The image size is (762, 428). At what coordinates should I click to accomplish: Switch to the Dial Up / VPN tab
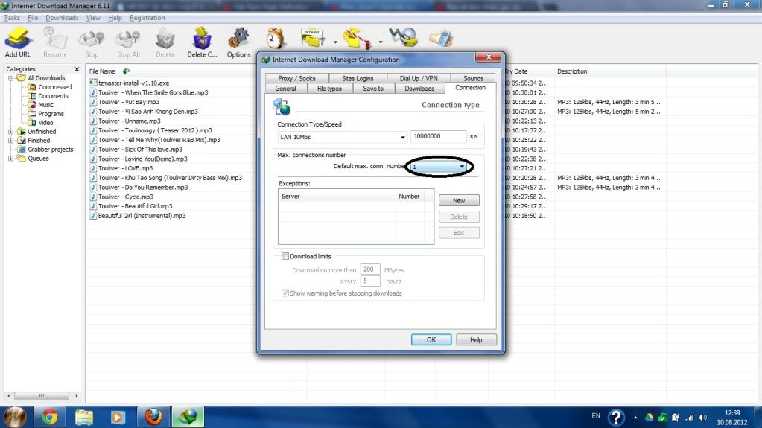419,78
